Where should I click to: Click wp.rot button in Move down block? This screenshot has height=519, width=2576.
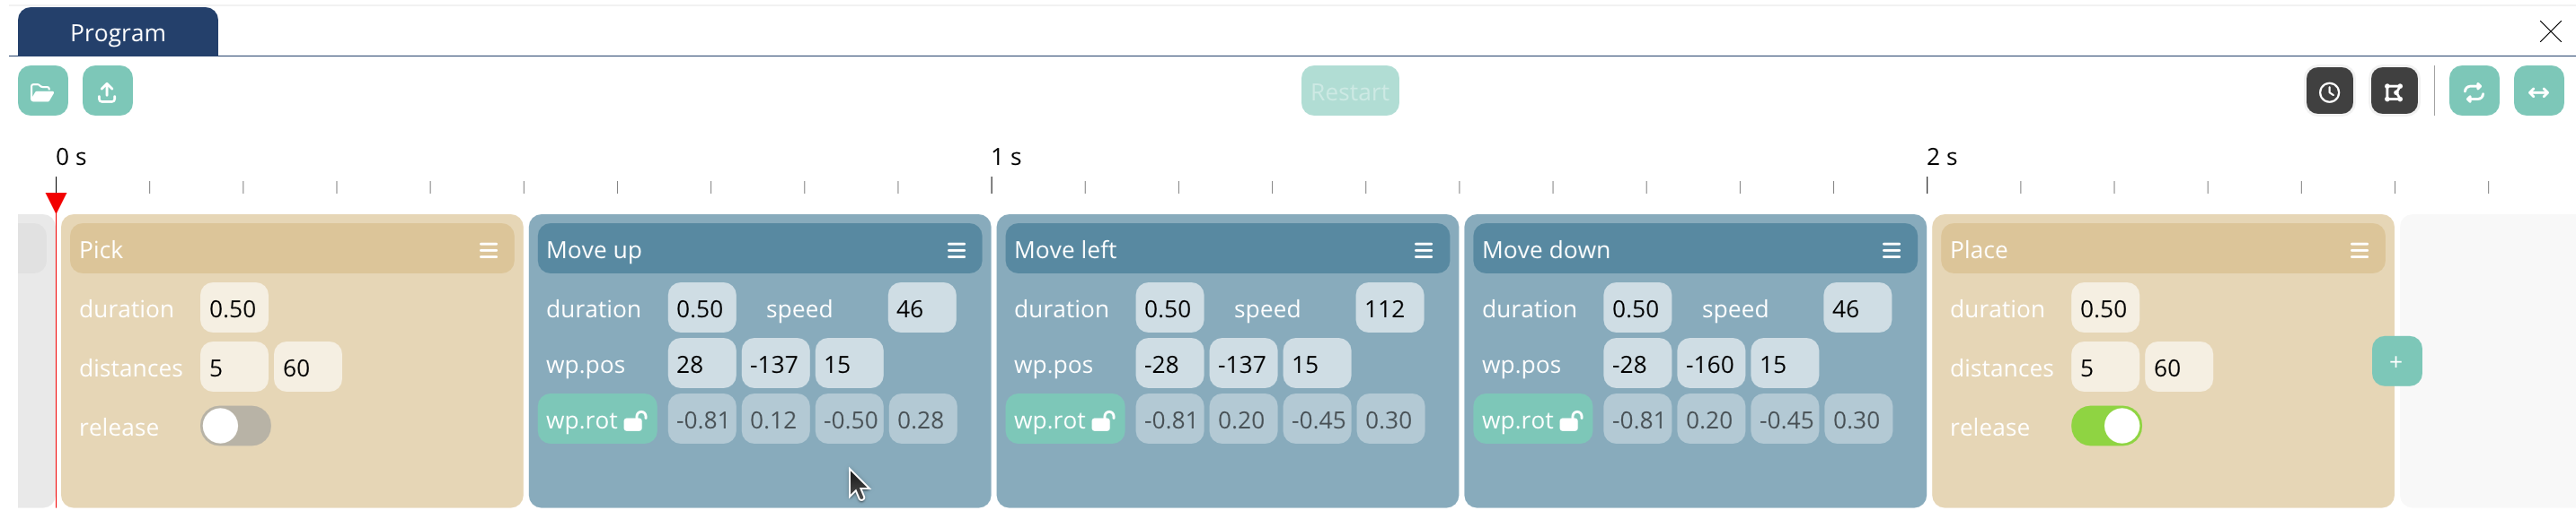[x=1532, y=420]
